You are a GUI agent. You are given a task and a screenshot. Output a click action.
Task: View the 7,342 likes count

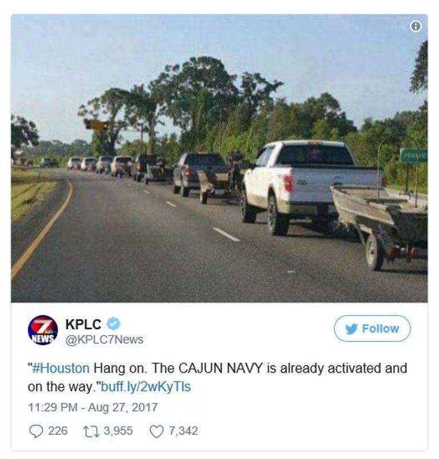coord(183,431)
